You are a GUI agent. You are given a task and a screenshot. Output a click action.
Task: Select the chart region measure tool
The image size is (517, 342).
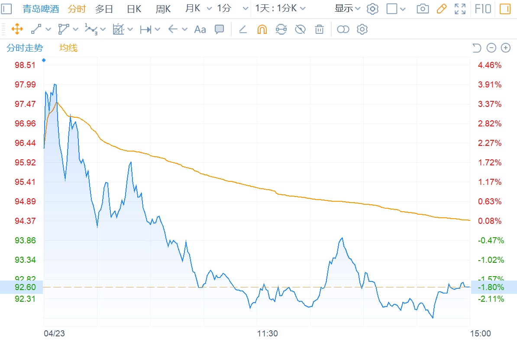[x=118, y=29]
